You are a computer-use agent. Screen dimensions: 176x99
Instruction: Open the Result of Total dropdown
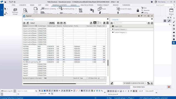coord(83,78)
